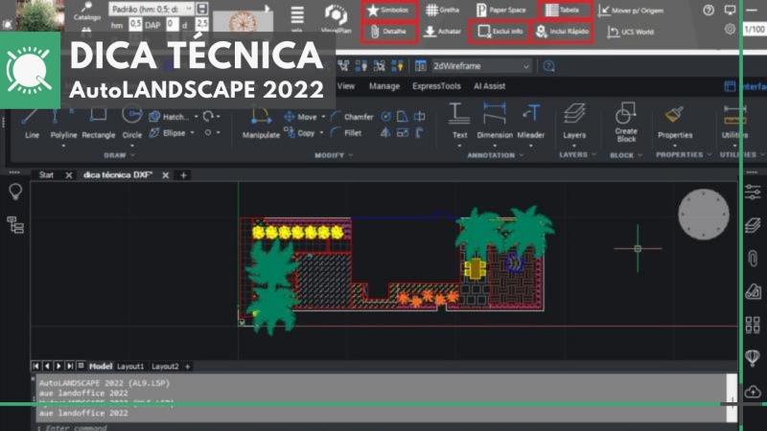Open the structure tree panel icon
This screenshot has width=767, height=431.
point(15,225)
